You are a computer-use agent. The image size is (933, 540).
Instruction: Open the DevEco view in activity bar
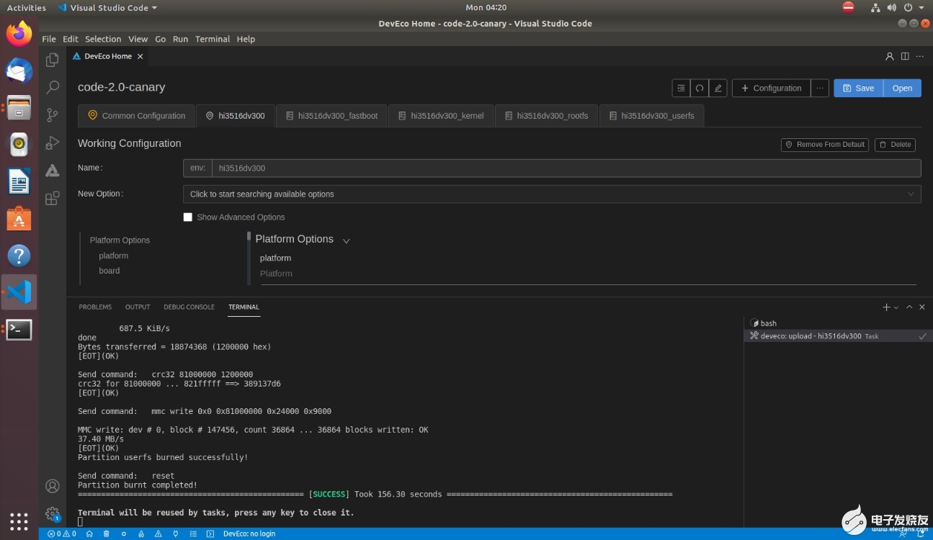53,171
